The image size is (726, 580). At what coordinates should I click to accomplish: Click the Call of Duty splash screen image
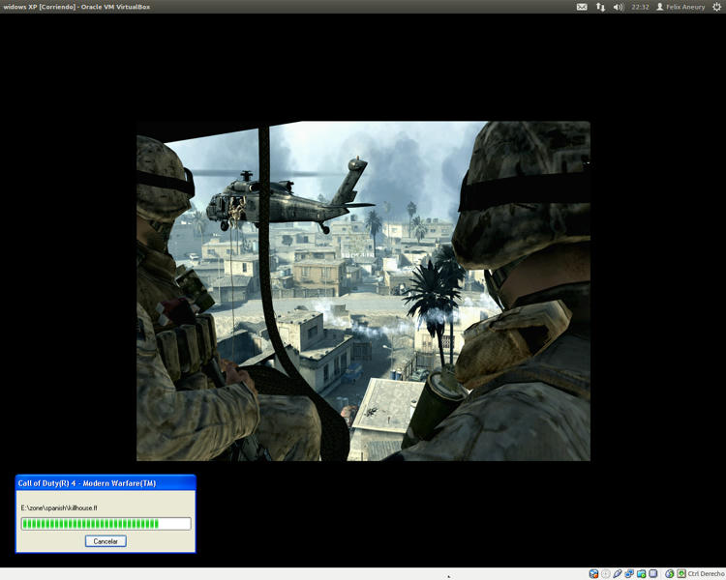point(363,291)
